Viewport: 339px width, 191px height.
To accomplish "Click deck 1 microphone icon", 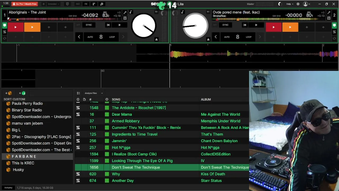I will 125,12.
